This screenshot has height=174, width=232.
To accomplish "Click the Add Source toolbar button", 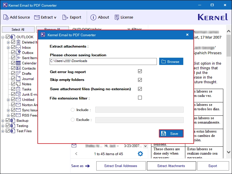I will click(x=17, y=17).
